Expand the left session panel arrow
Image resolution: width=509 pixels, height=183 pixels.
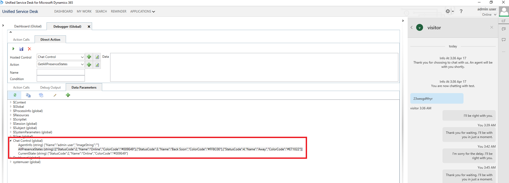pos(3,26)
